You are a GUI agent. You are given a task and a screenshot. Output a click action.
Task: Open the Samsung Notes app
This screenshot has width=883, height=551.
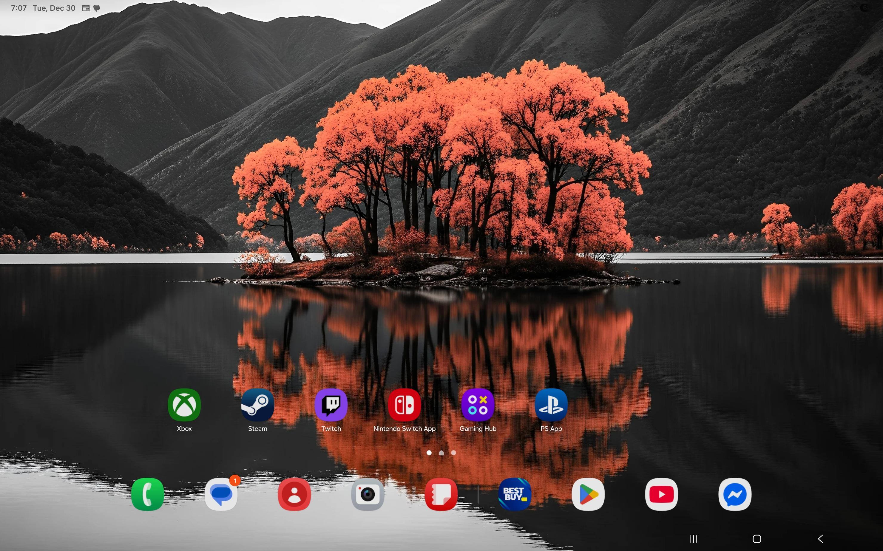tap(441, 494)
